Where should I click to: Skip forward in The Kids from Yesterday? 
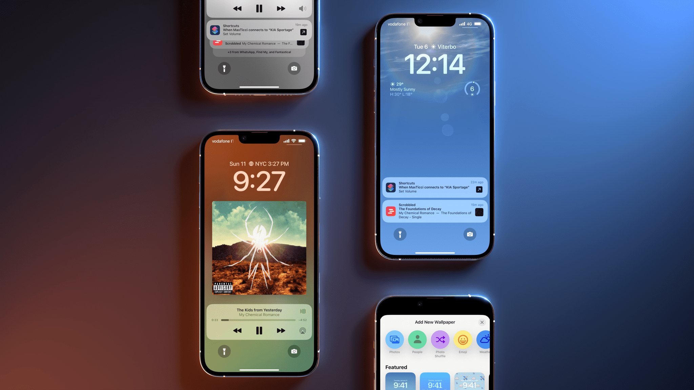281,330
